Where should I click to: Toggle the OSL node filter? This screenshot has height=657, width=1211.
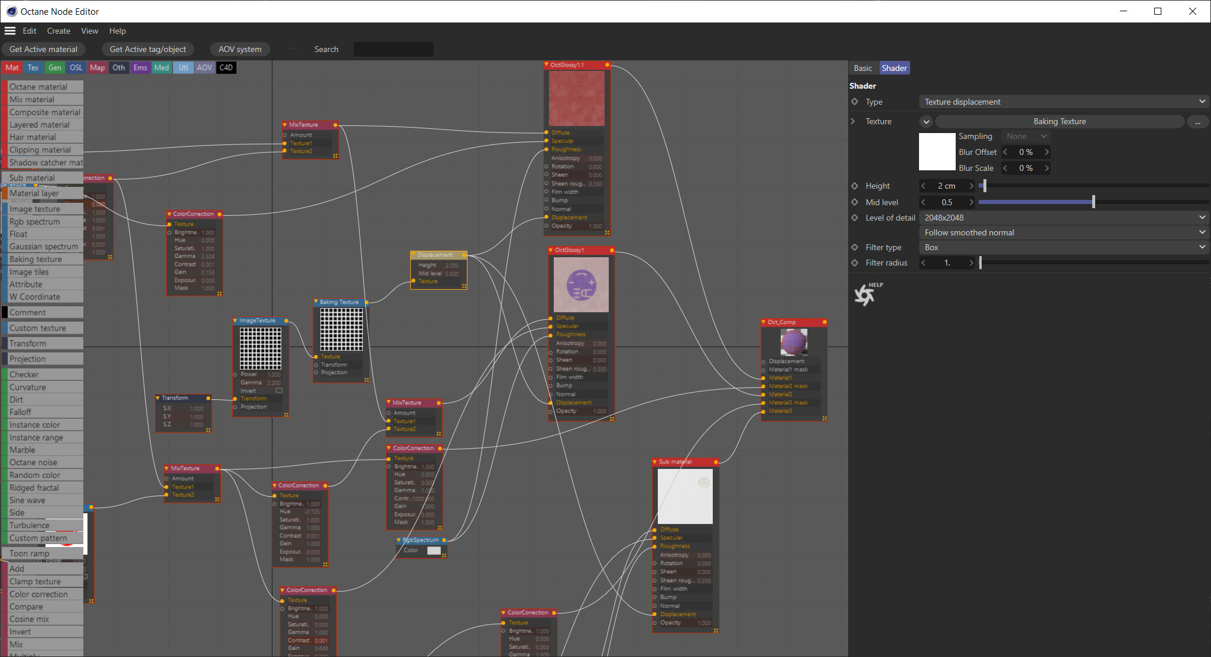(x=76, y=67)
